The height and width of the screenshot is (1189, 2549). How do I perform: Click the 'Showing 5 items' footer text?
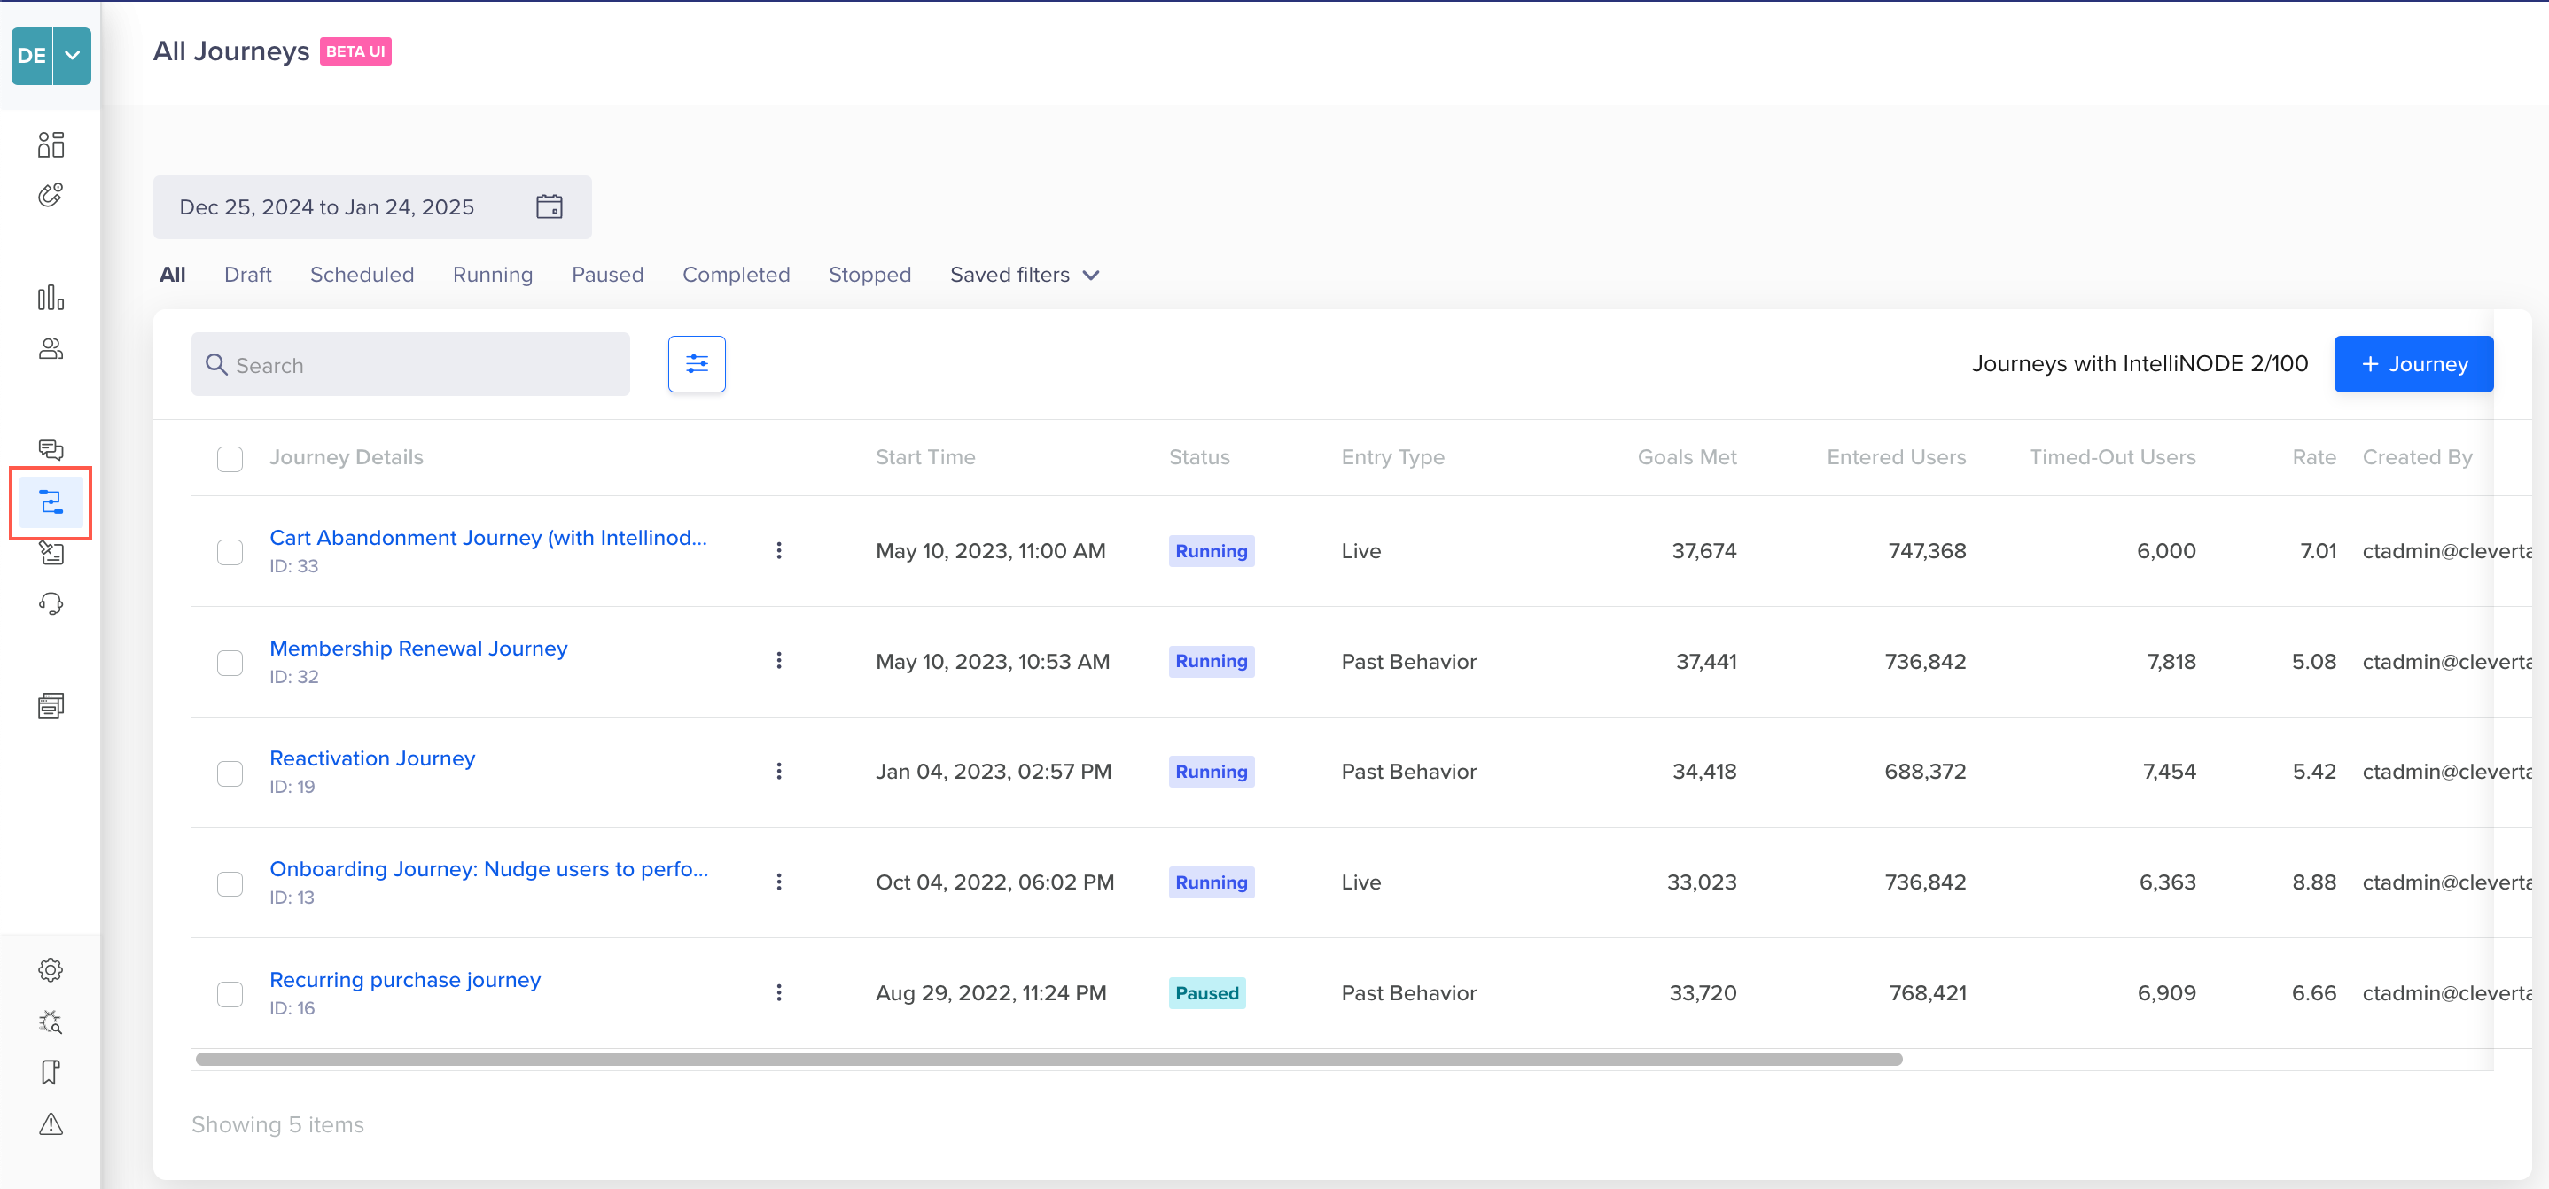pyautogui.click(x=277, y=1123)
